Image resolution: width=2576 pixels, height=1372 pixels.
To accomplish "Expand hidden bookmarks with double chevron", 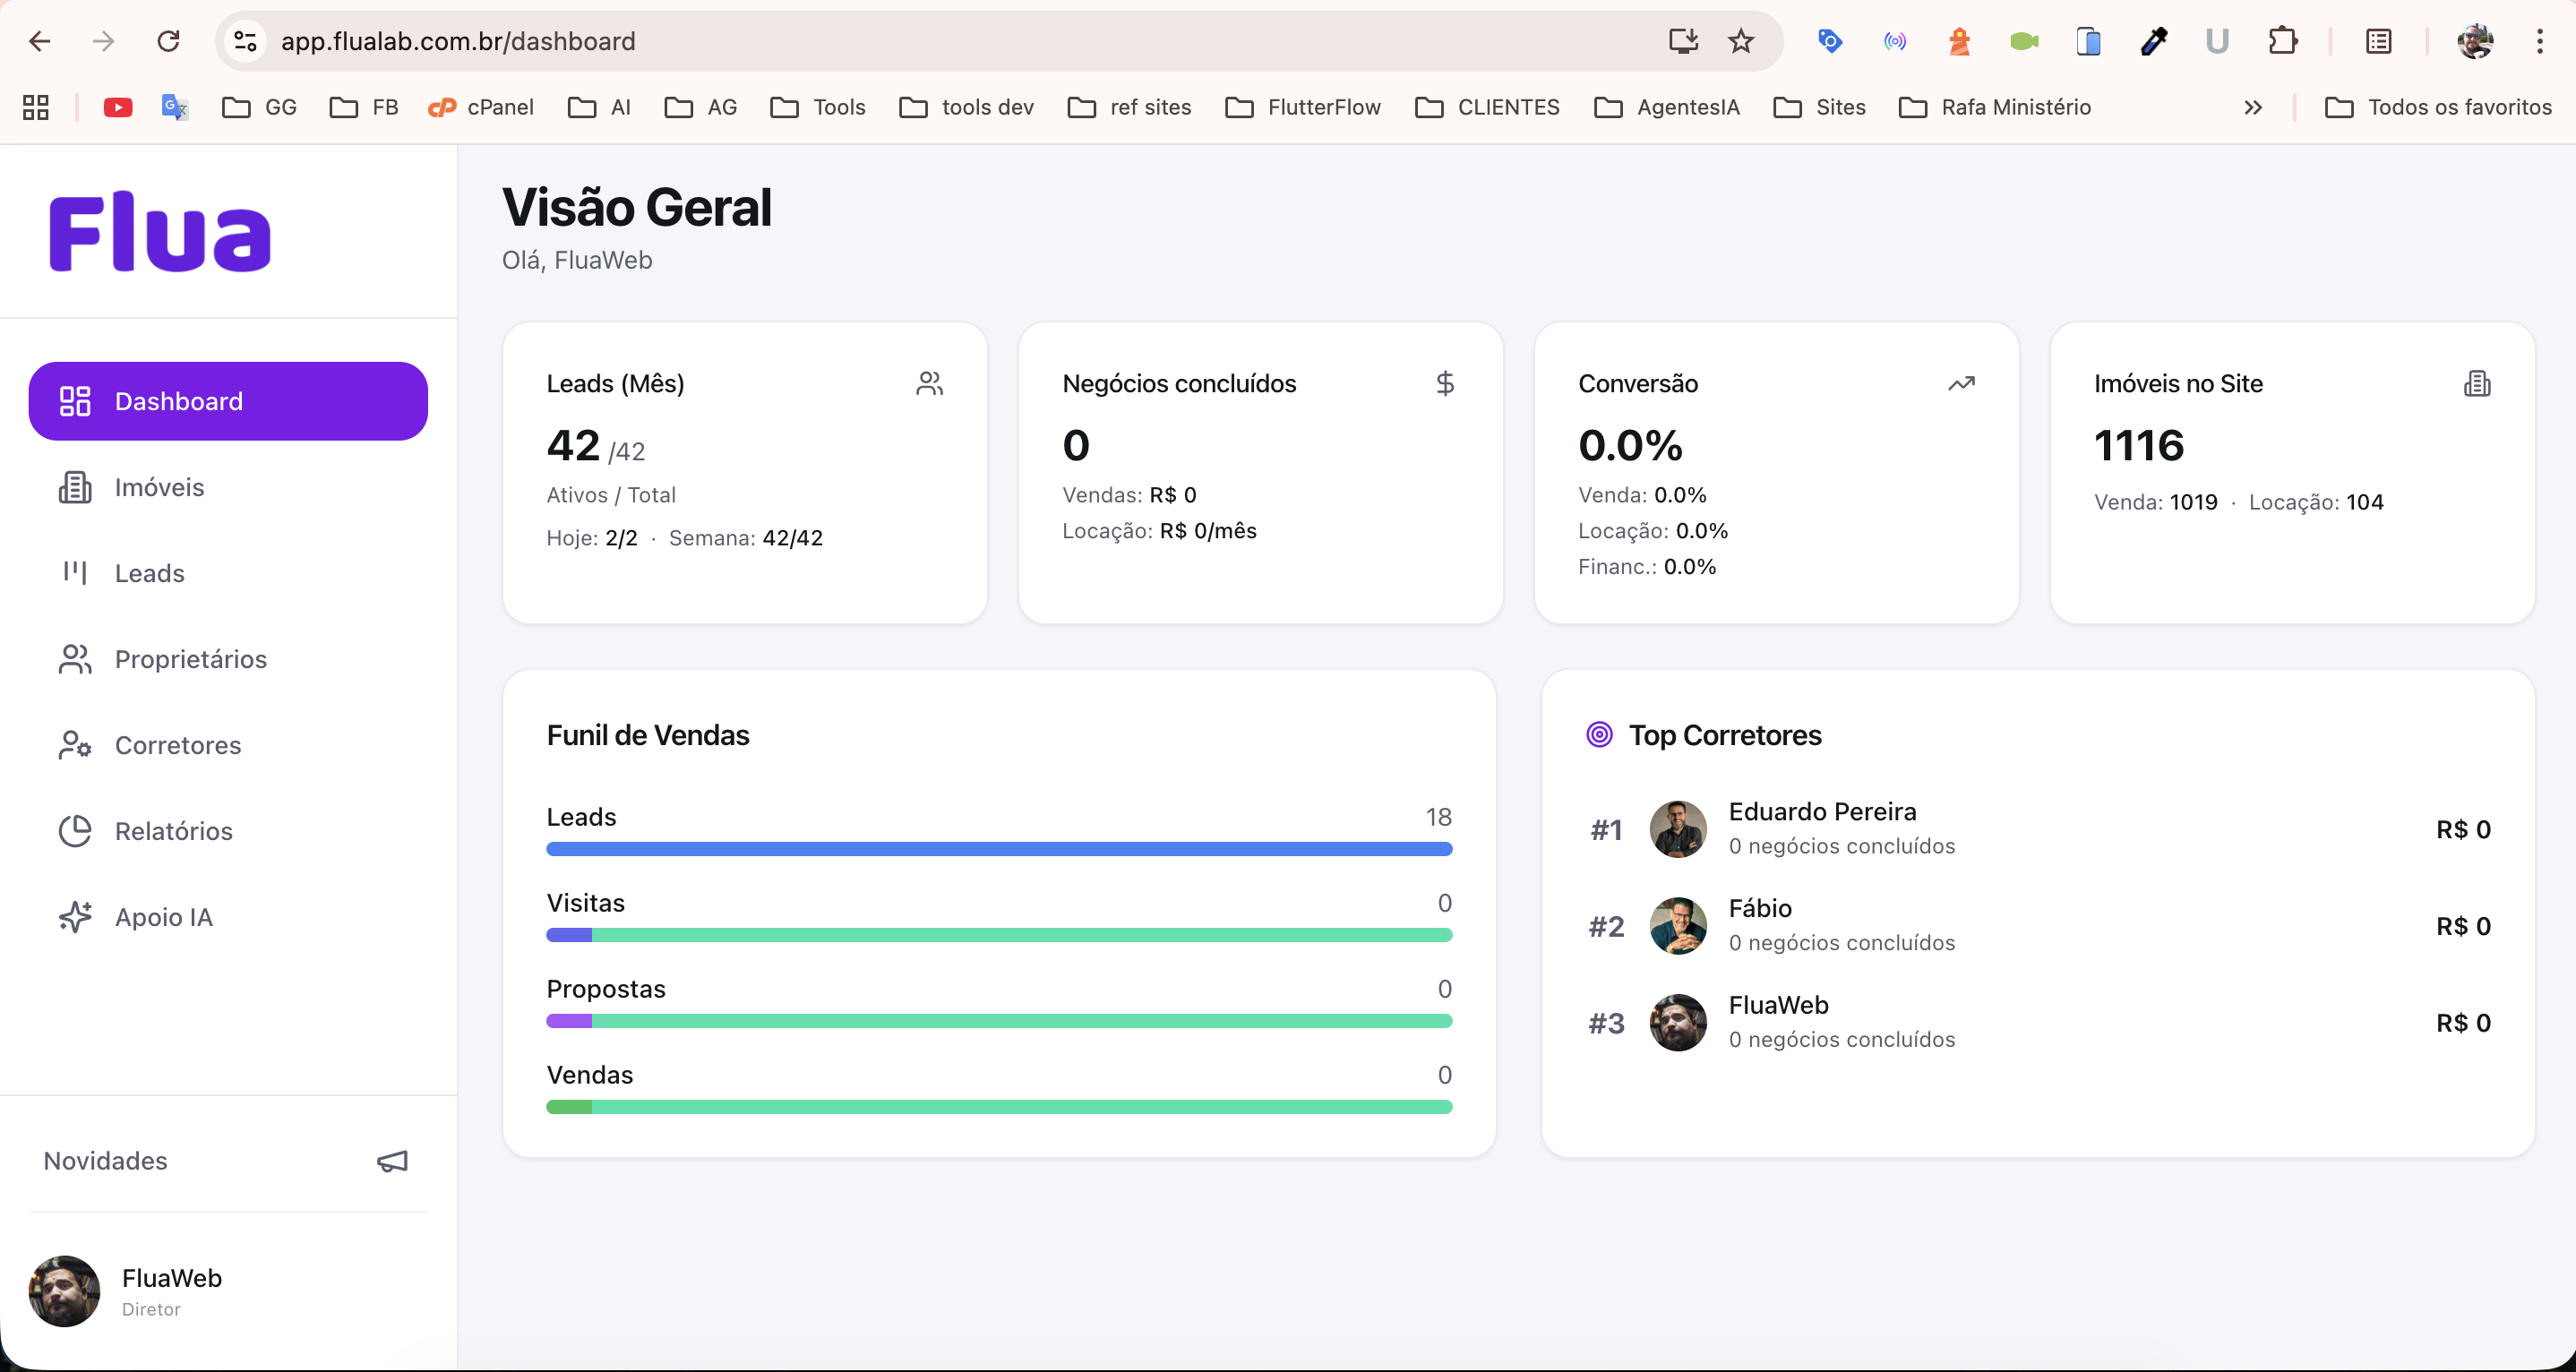I will click(x=2252, y=107).
